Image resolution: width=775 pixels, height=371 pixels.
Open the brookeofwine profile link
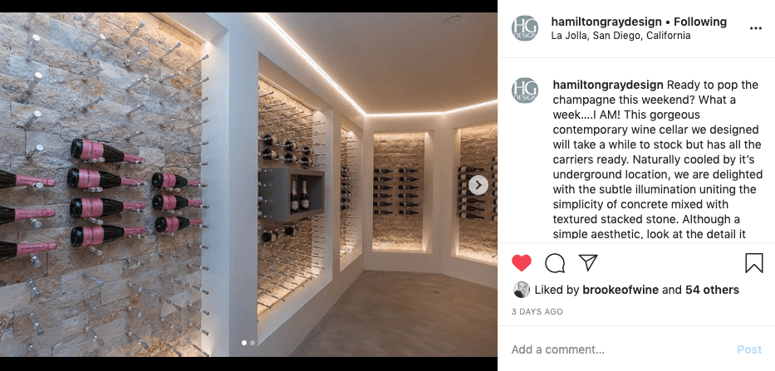620,290
